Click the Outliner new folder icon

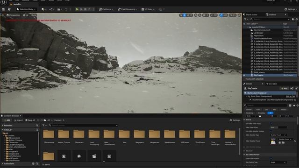pyautogui.click(x=293, y=19)
